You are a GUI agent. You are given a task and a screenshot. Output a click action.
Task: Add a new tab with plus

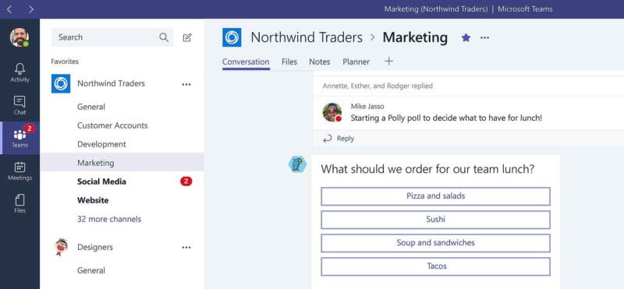[x=388, y=62]
